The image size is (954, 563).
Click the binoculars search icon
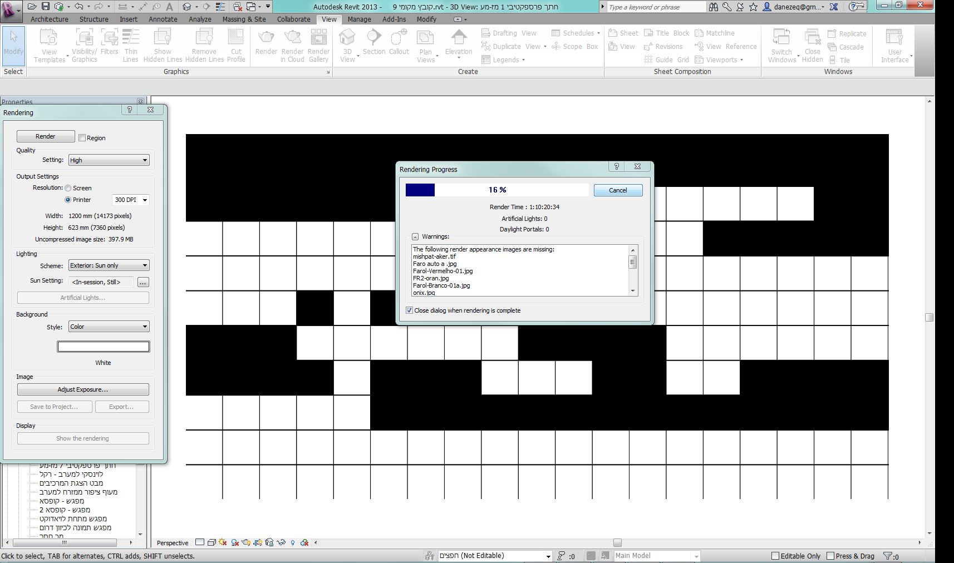(x=714, y=7)
